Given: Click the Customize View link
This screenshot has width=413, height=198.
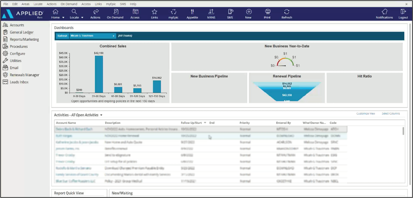Looking at the screenshot, I should (x=366, y=114).
